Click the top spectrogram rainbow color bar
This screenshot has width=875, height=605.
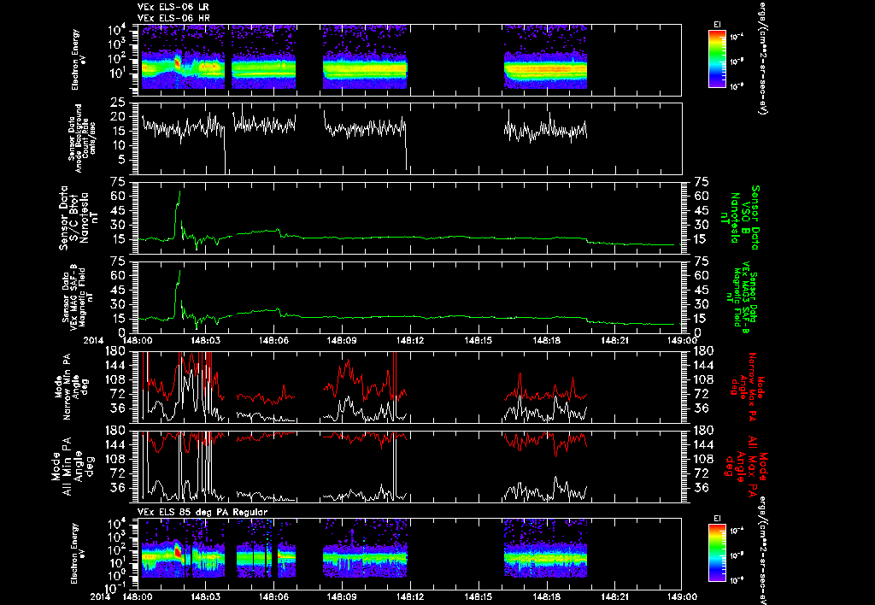pyautogui.click(x=717, y=59)
